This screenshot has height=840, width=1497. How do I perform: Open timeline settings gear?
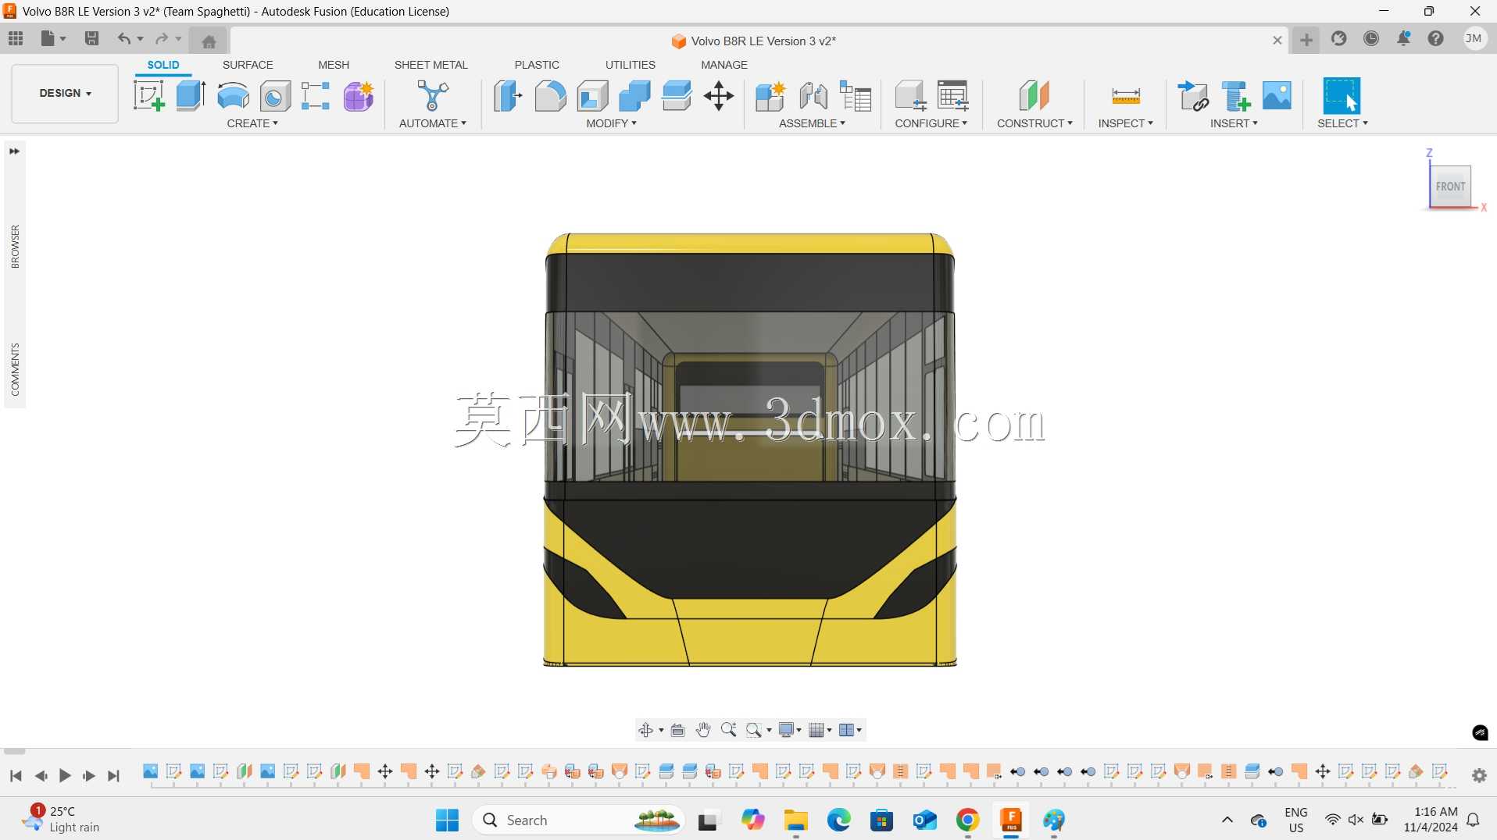pyautogui.click(x=1479, y=775)
